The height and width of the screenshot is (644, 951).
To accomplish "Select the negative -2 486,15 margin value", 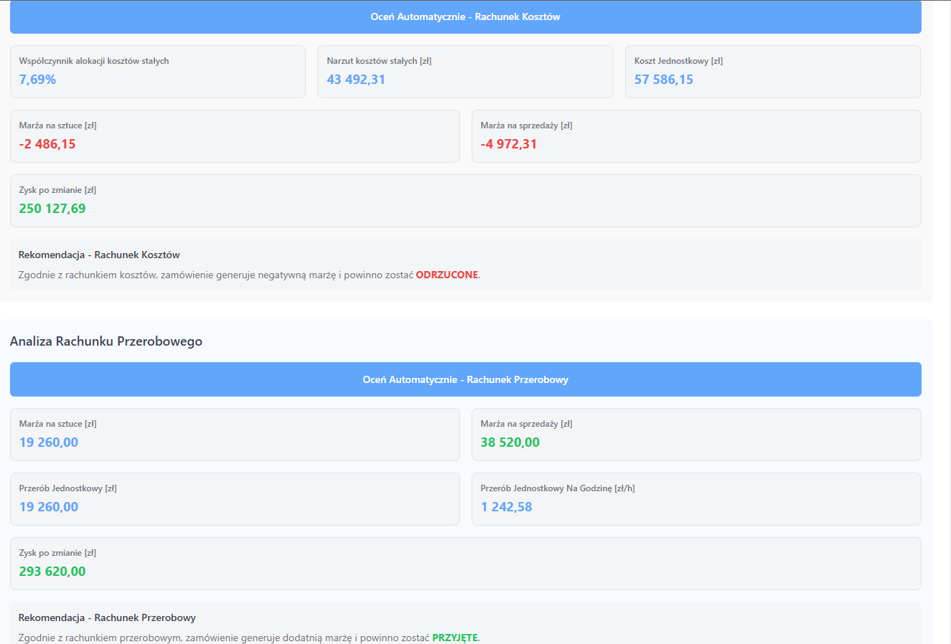I will (47, 144).
